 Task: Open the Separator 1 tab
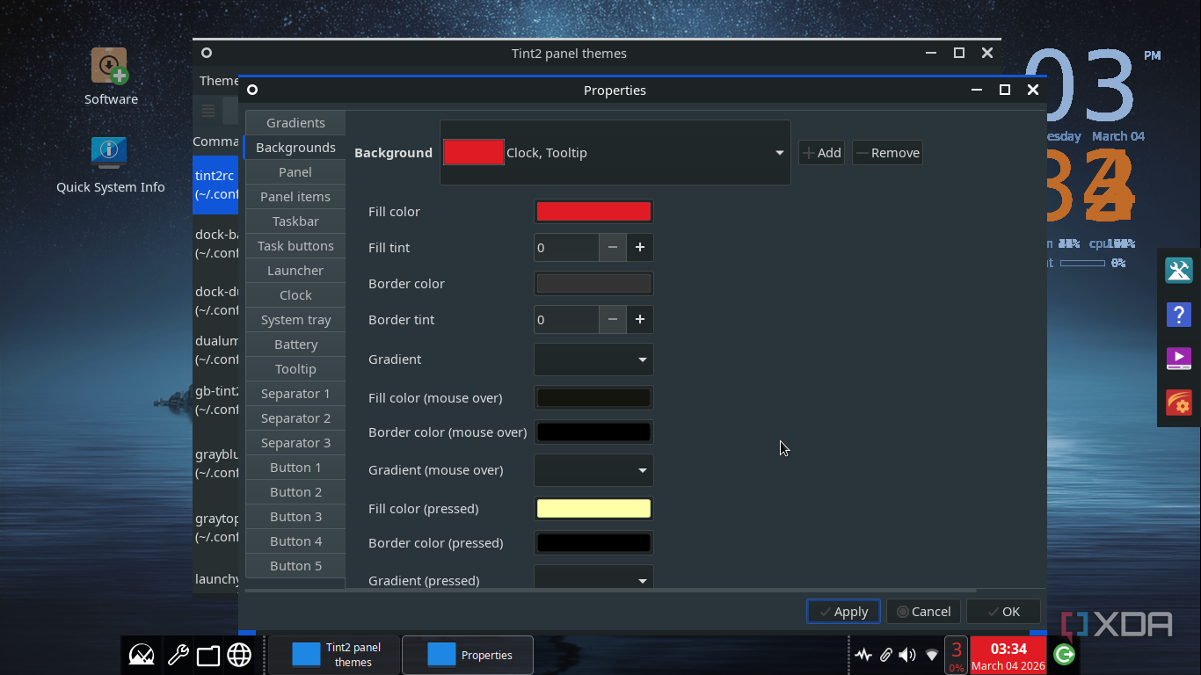(x=295, y=394)
